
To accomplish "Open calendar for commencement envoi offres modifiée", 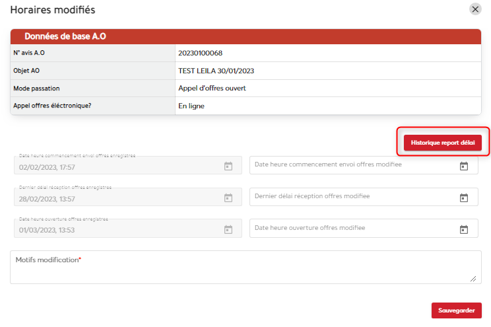I will (x=463, y=166).
